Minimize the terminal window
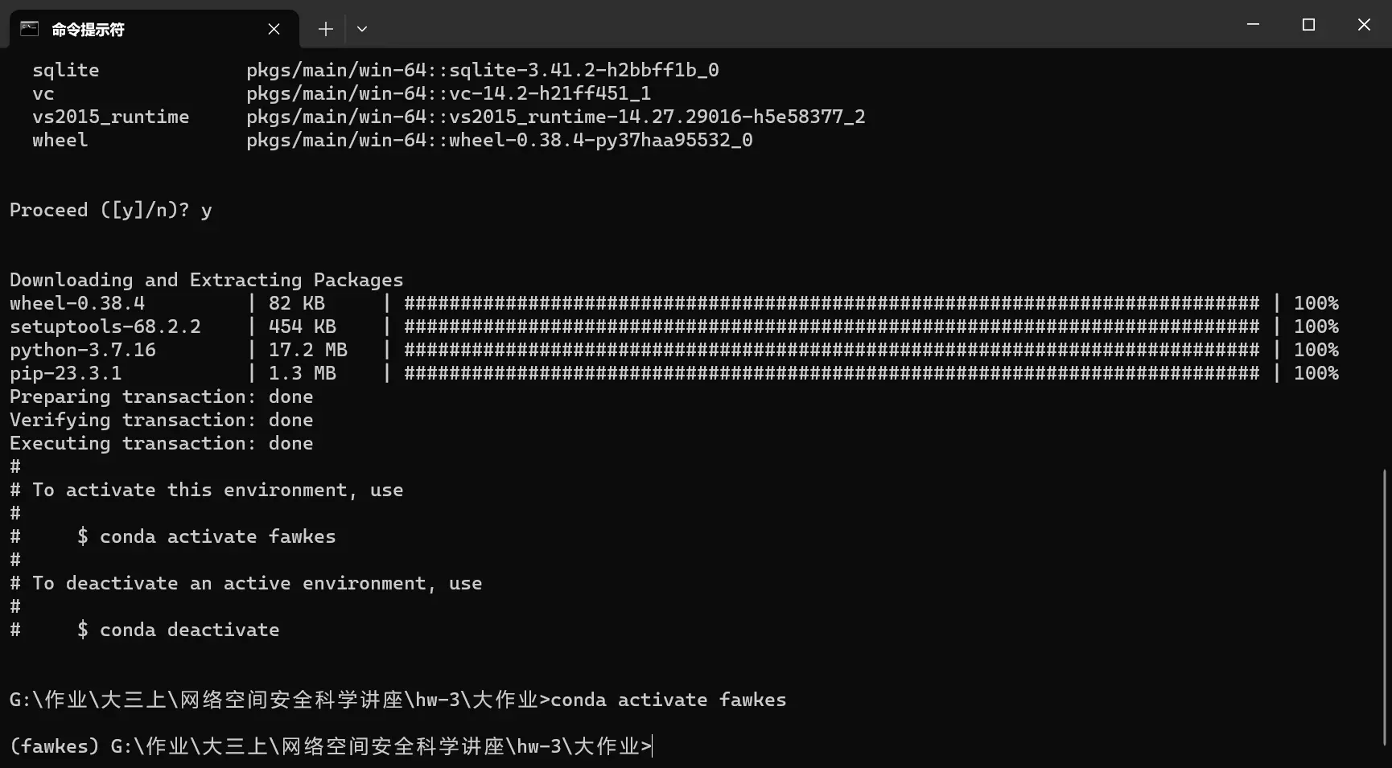The height and width of the screenshot is (768, 1392). pyautogui.click(x=1253, y=25)
